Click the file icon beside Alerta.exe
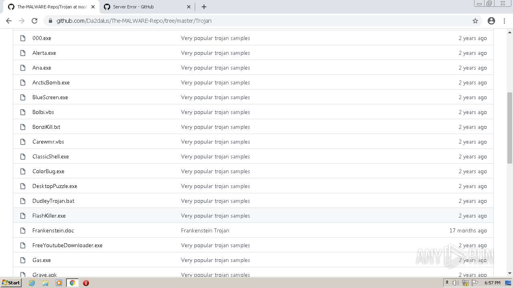This screenshot has height=288, width=513. click(23, 53)
